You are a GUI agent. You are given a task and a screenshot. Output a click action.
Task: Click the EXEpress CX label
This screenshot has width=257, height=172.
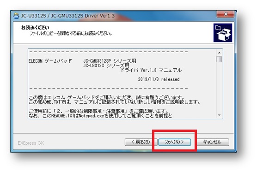31,143
